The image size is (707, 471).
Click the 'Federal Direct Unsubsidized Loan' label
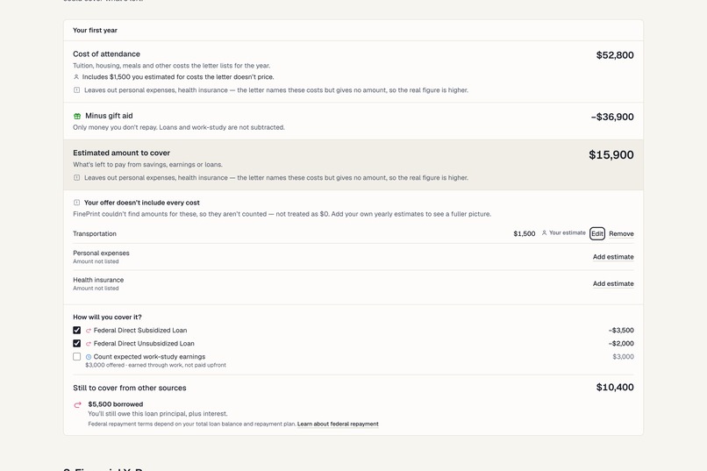[144, 344]
